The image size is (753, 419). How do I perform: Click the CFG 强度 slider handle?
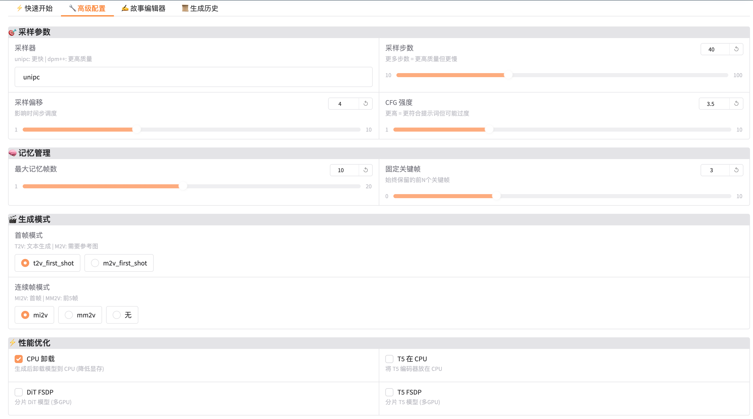[x=489, y=130]
